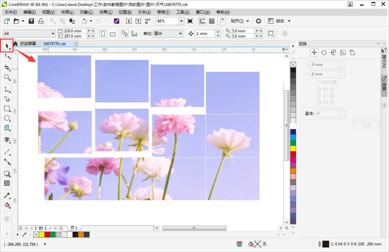The image size is (389, 252).
Task: Open the 效果(C) menu
Action: (106, 12)
